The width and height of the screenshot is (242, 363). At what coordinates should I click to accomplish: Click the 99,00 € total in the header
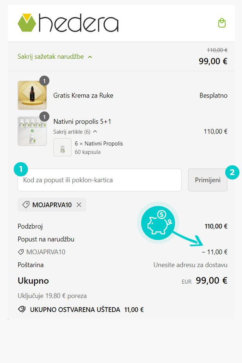pos(213,61)
